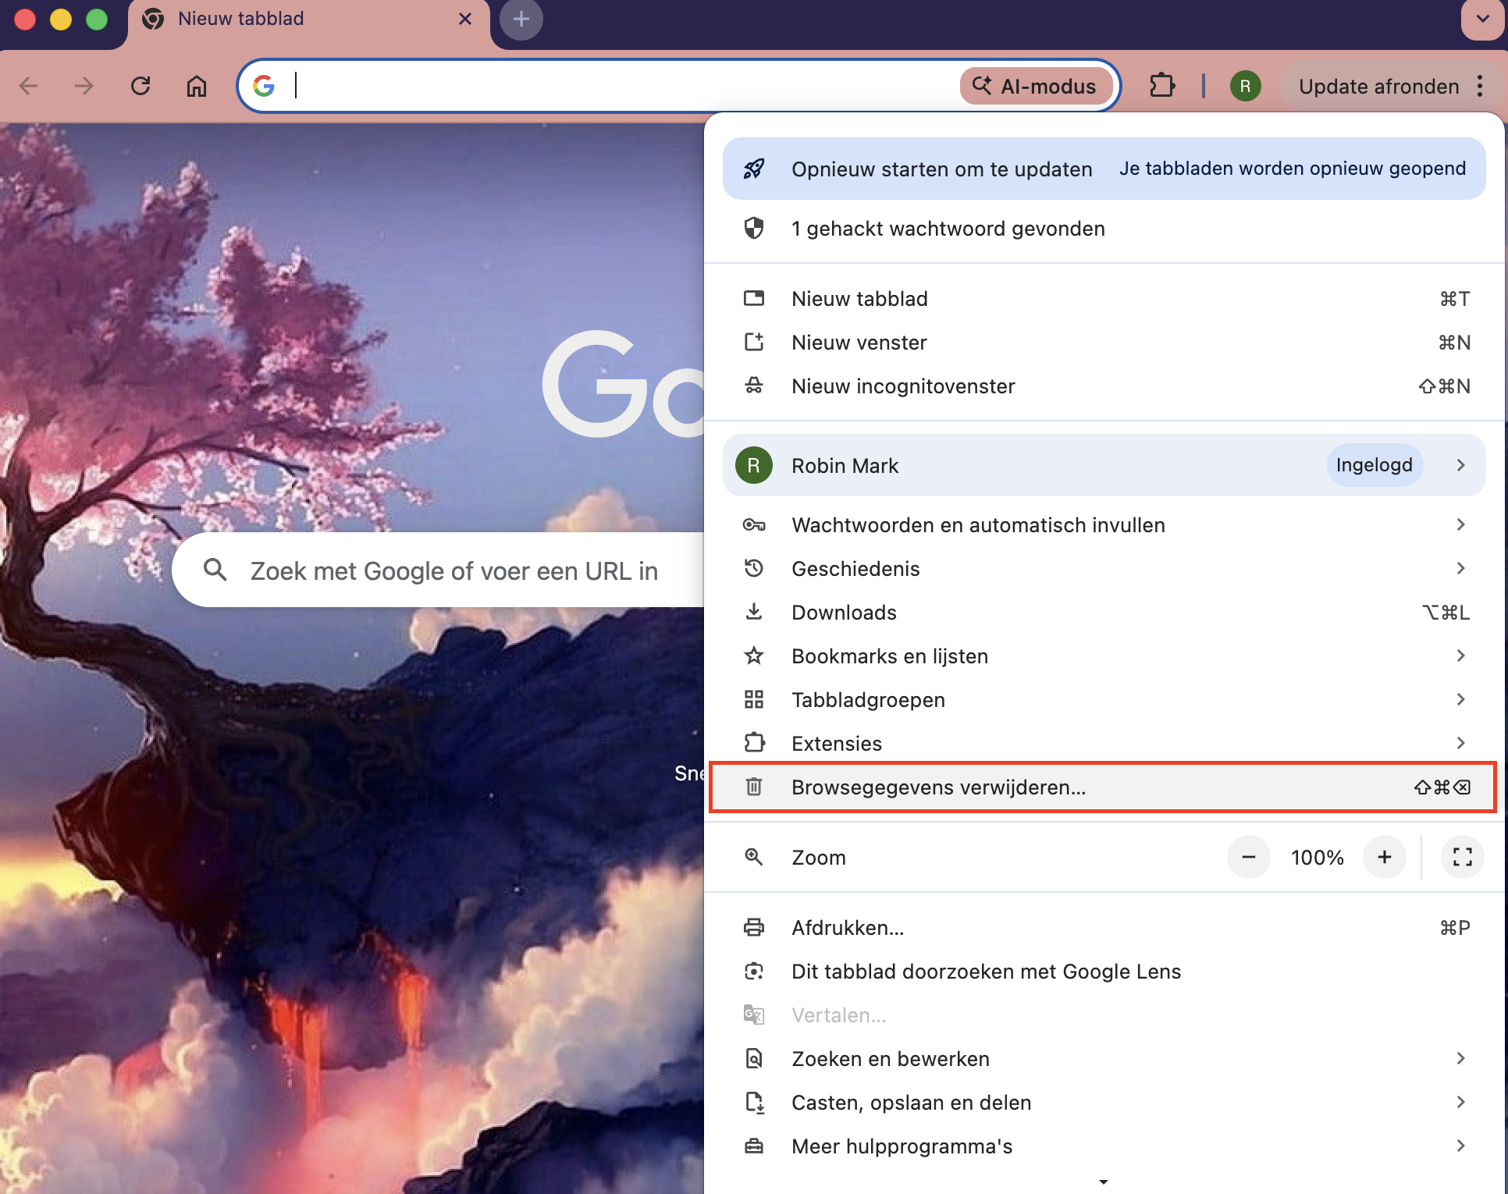The image size is (1508, 1194).
Task: Click the three-dot menu icon
Action: tap(1480, 86)
